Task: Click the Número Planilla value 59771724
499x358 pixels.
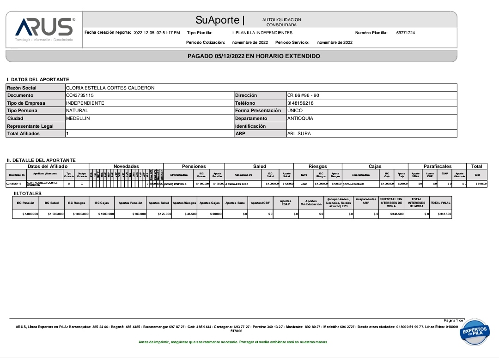Action: [405, 33]
